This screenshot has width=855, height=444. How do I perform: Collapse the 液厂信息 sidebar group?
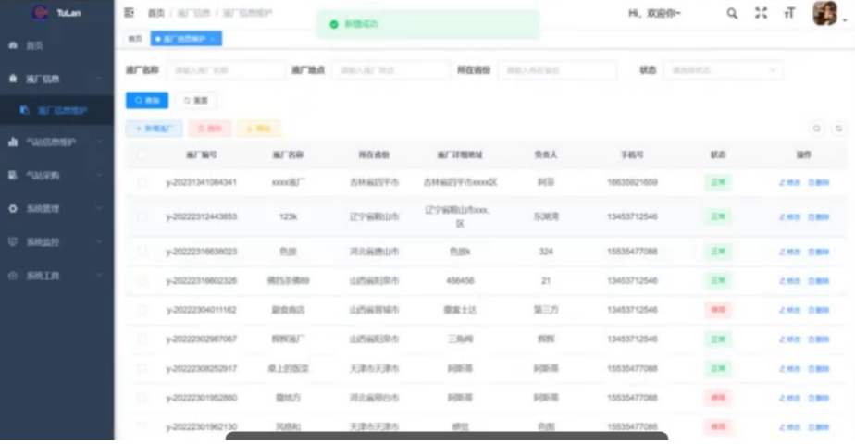99,79
